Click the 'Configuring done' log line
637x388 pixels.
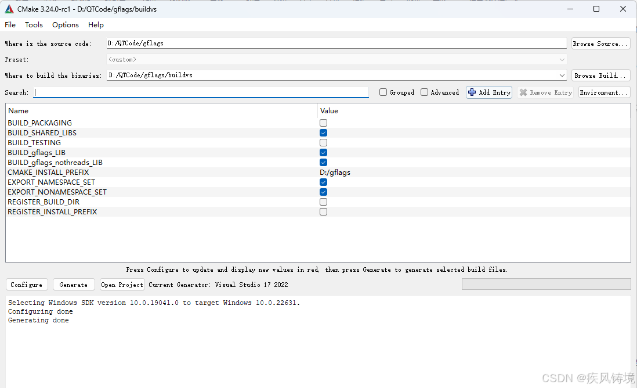pyautogui.click(x=41, y=311)
